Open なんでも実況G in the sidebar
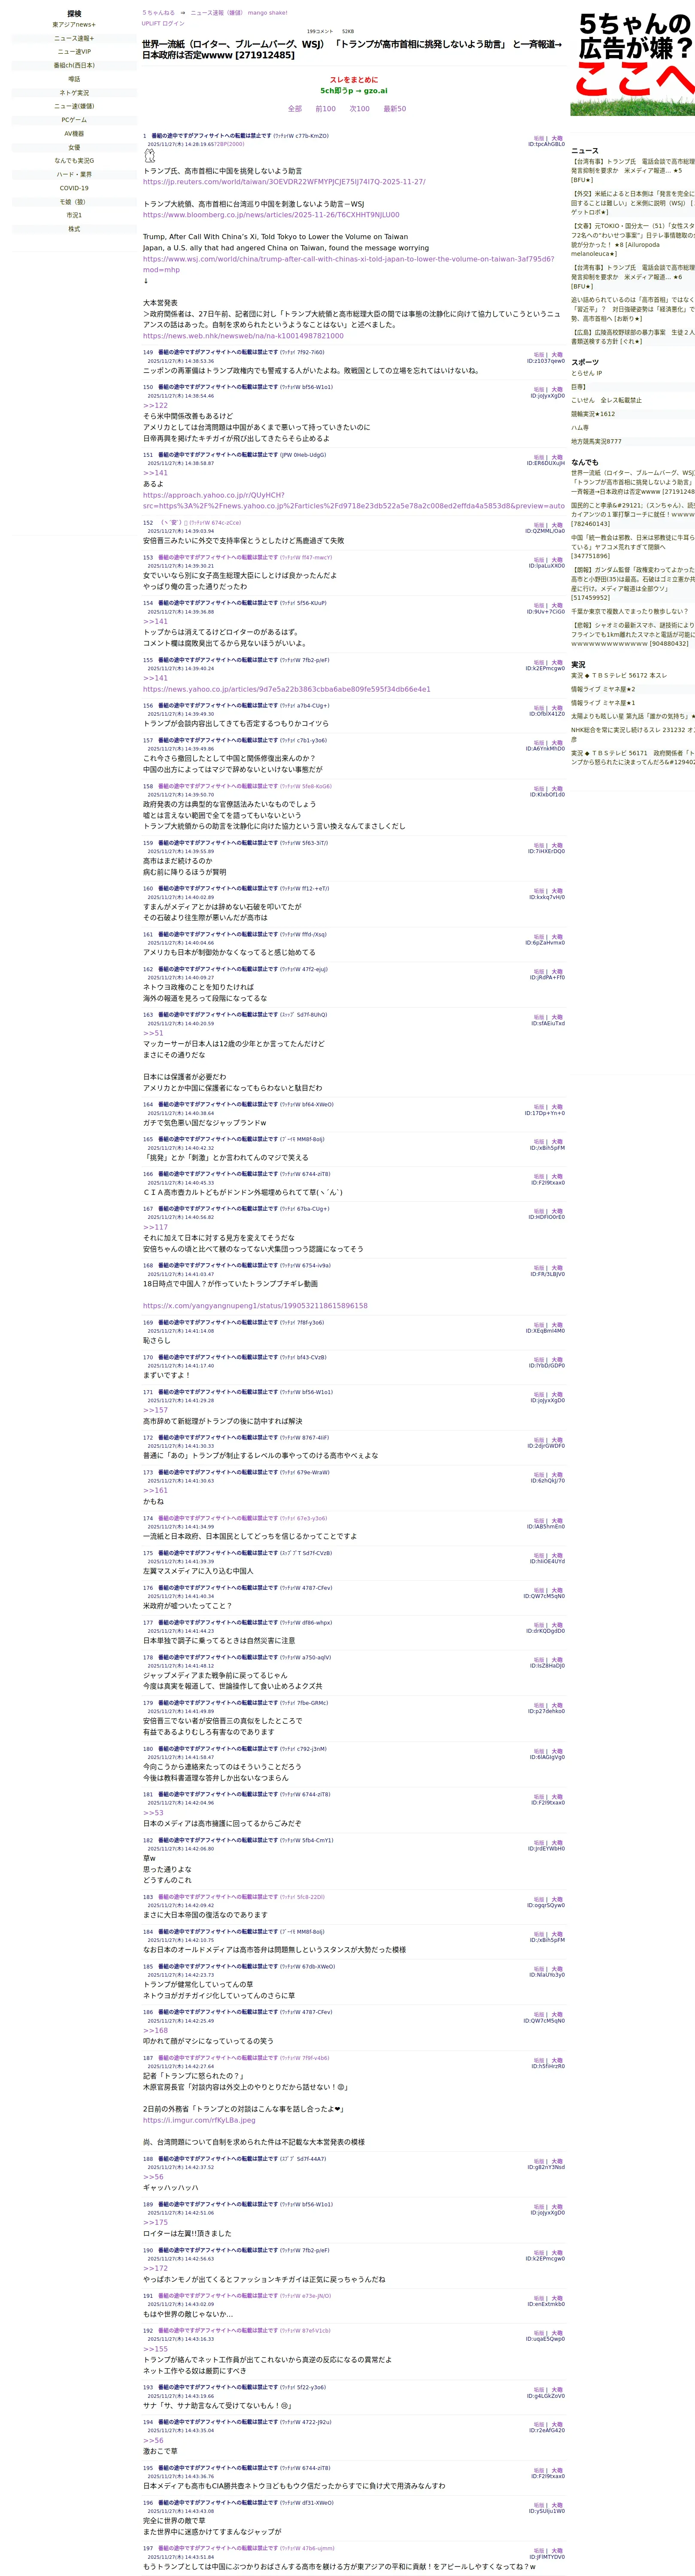Screen dimensions: 695x2576 [74, 160]
